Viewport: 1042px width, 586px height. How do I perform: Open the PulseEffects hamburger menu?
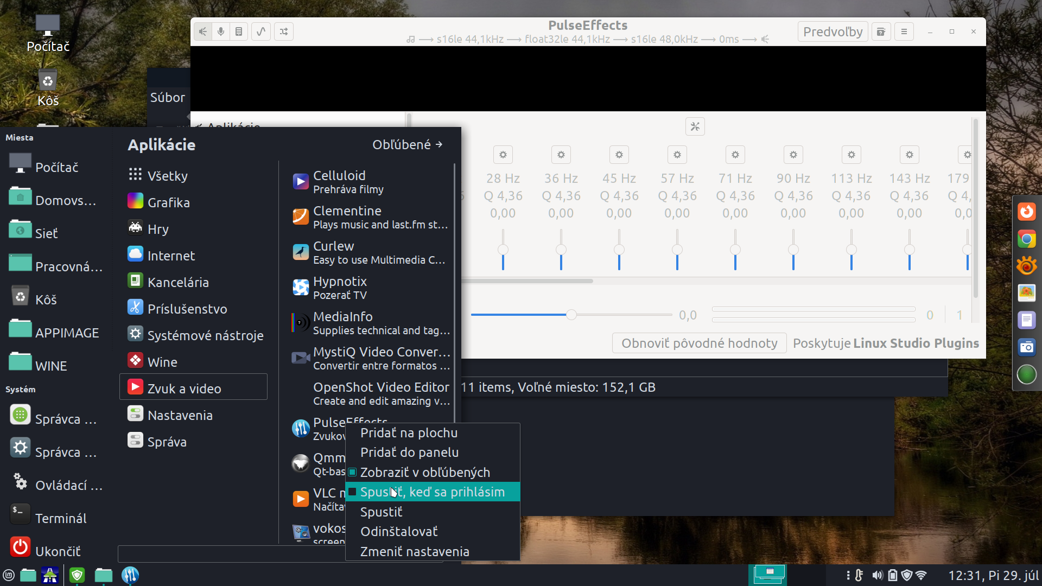[x=904, y=31]
